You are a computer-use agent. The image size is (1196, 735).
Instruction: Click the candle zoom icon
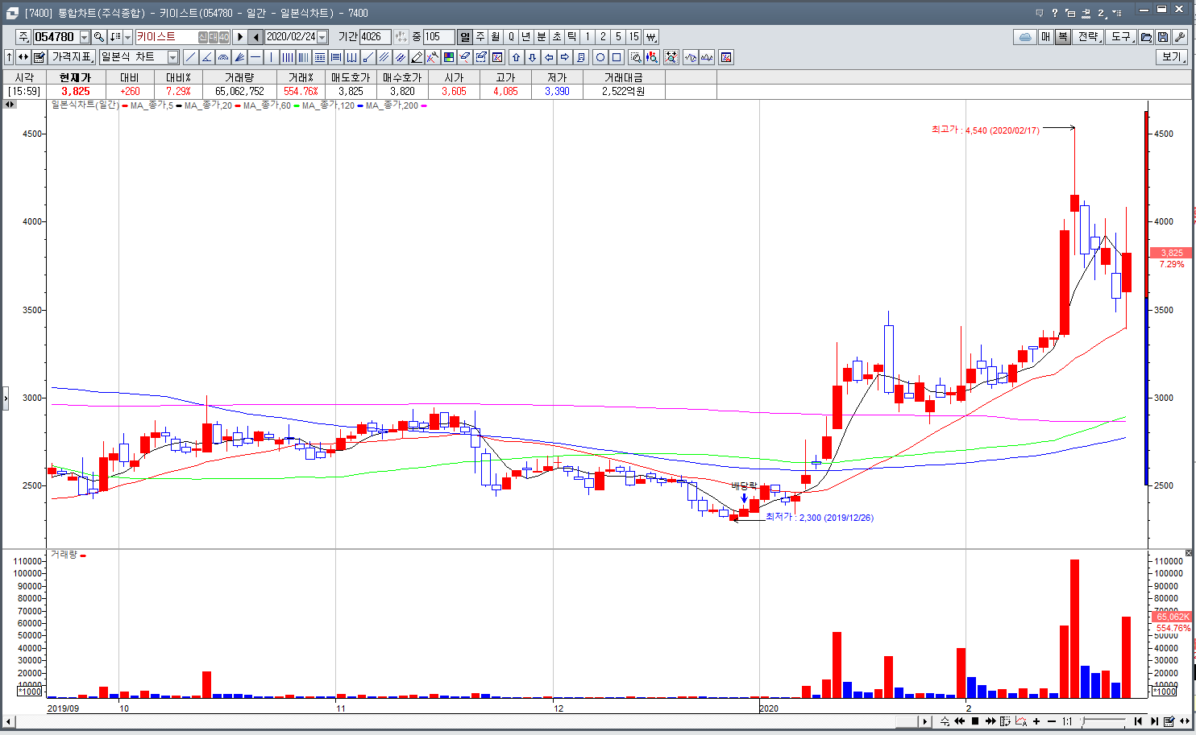[x=652, y=57]
